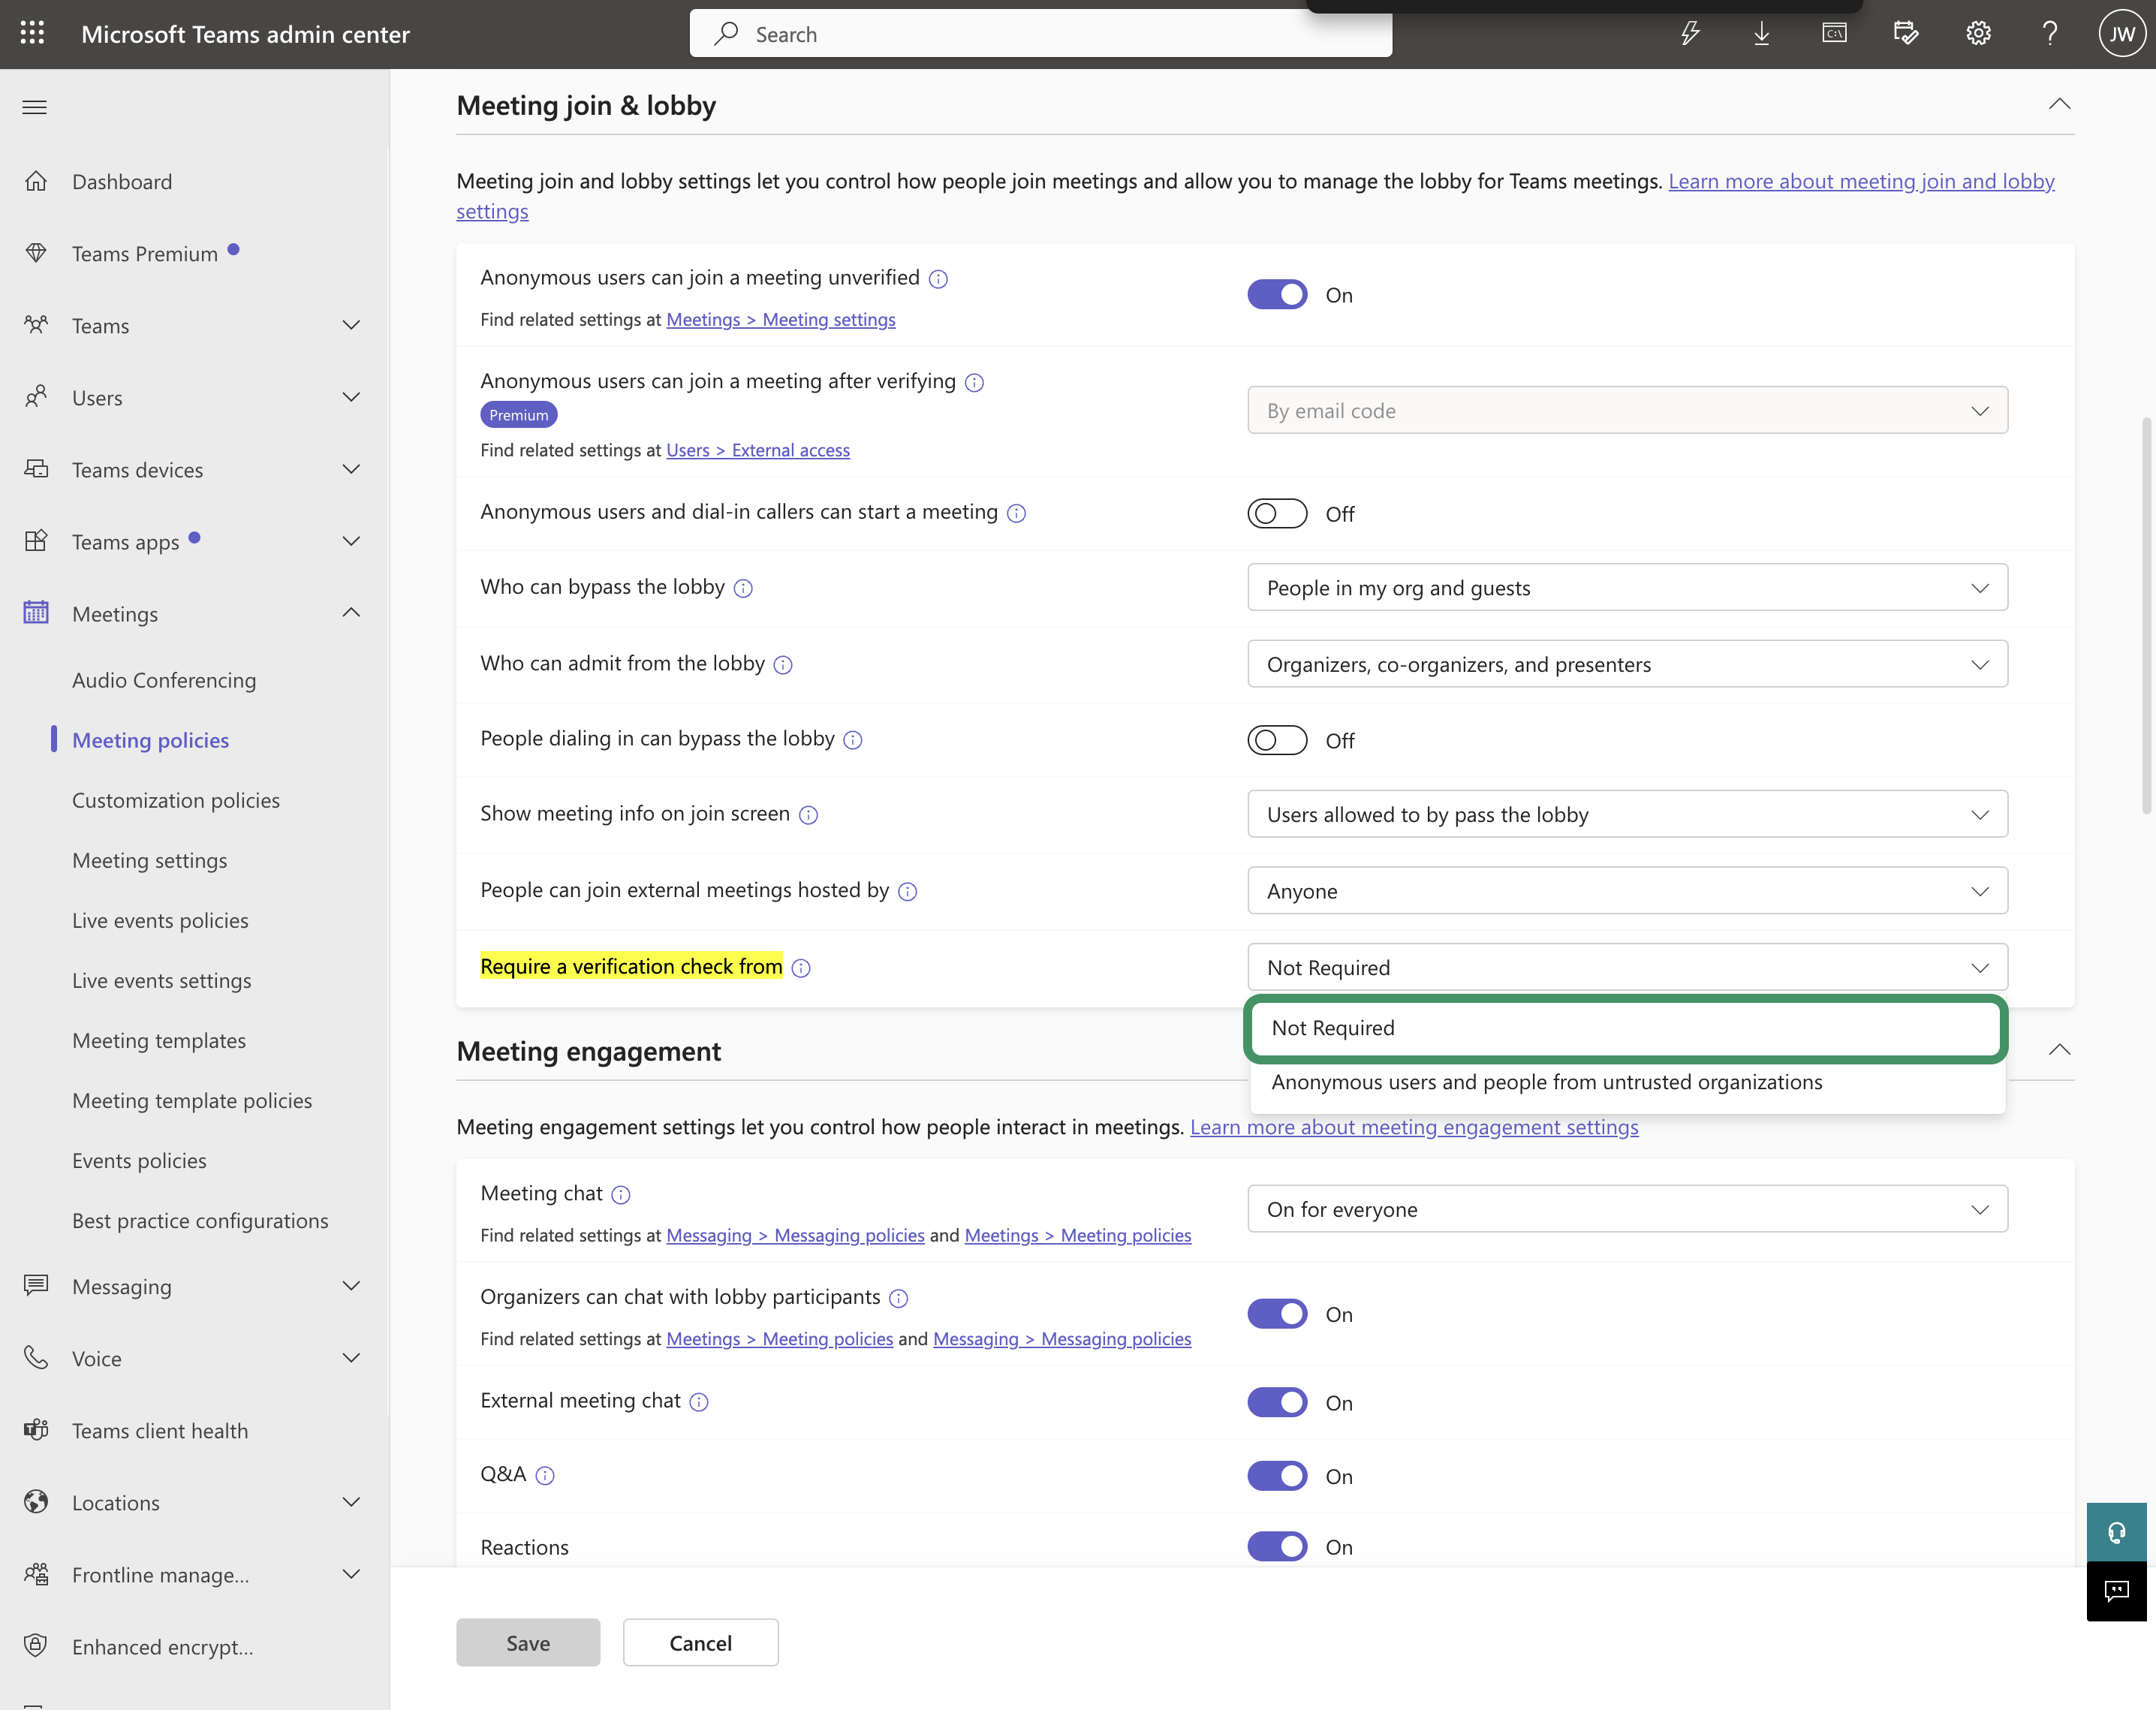Viewport: 2156px width, 1710px height.
Task: Open the app launcher waffle icon
Action: pyautogui.click(x=33, y=34)
